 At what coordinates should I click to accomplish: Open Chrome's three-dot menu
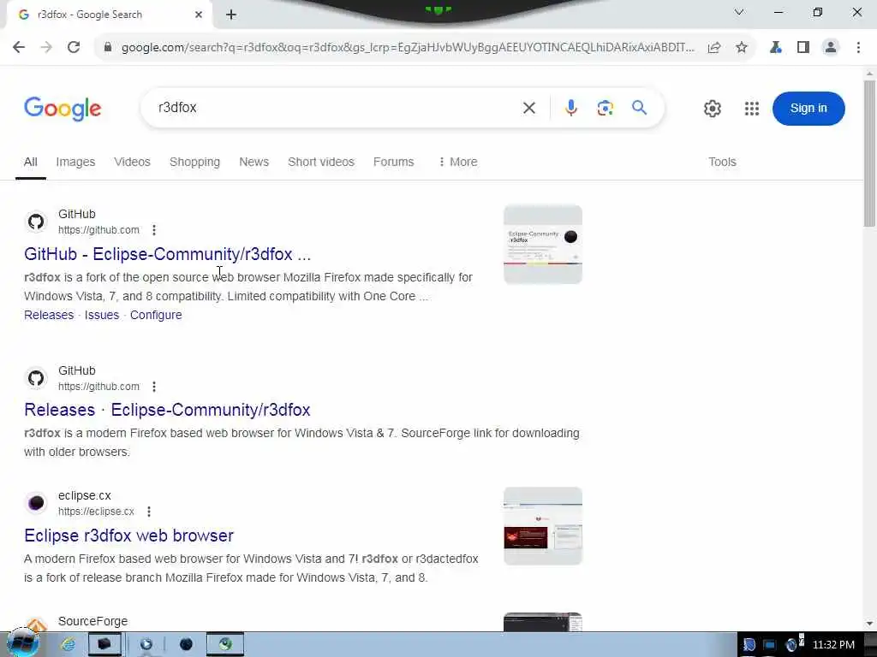[858, 48]
